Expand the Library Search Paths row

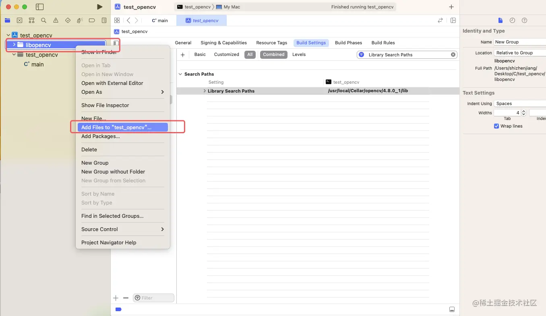coord(205,91)
